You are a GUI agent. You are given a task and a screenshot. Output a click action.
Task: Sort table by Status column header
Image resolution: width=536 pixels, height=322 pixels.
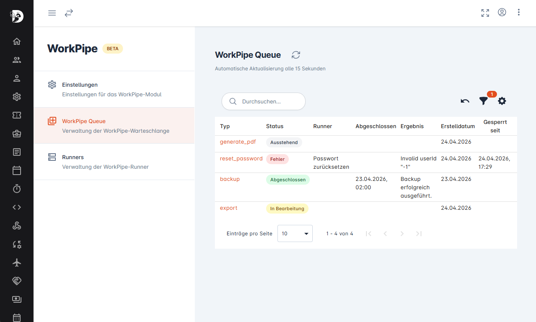click(275, 126)
